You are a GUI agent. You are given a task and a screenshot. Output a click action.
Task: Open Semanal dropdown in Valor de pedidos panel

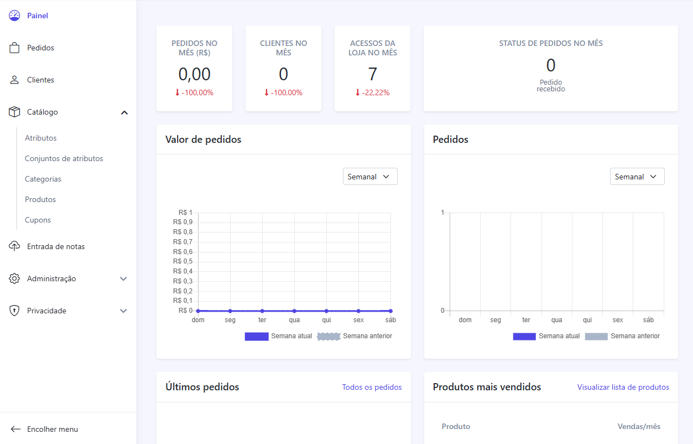coord(370,177)
